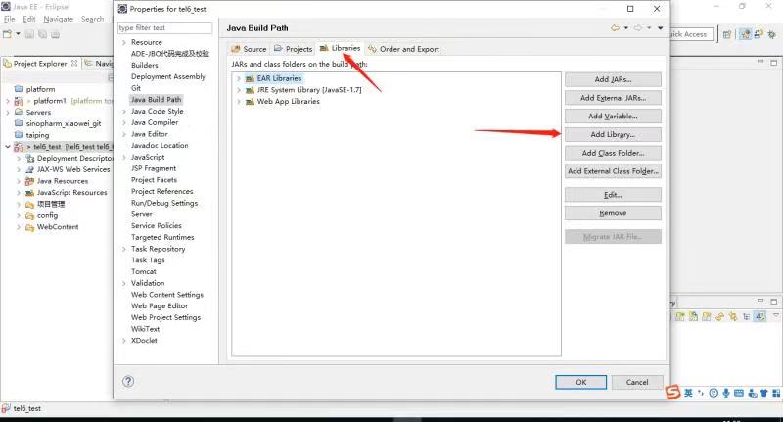
Task: Click the New wizard toolbar icon
Action: point(7,34)
